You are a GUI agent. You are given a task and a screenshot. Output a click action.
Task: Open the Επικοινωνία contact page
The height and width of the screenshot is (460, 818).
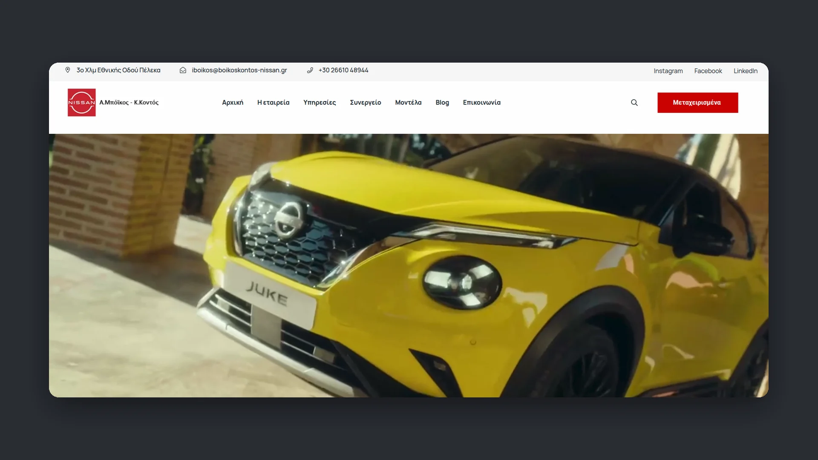(x=482, y=103)
